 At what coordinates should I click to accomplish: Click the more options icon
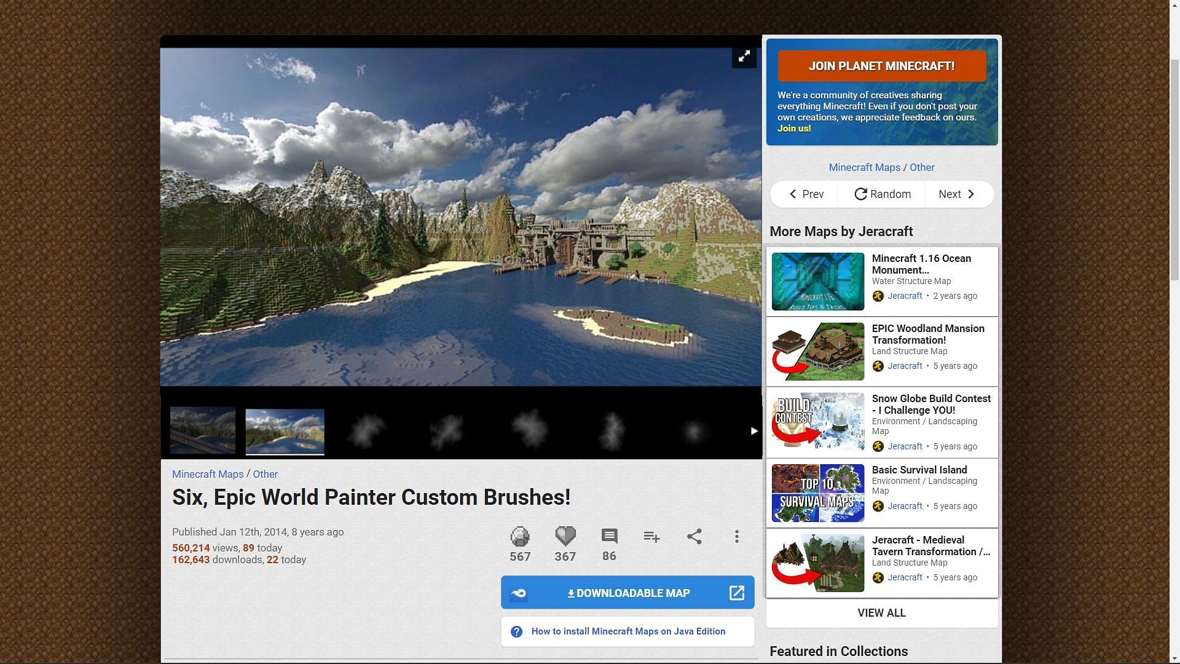[736, 536]
